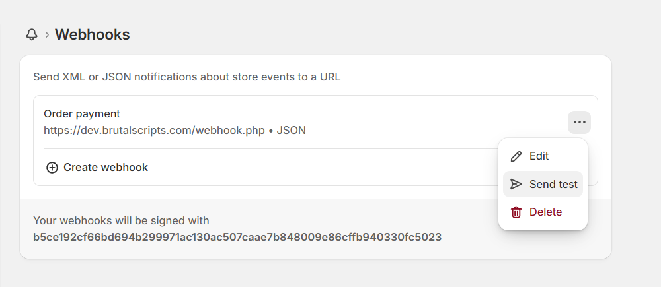This screenshot has width=661, height=287.
Task: Click the Webhooks page heading
Action: pos(92,34)
